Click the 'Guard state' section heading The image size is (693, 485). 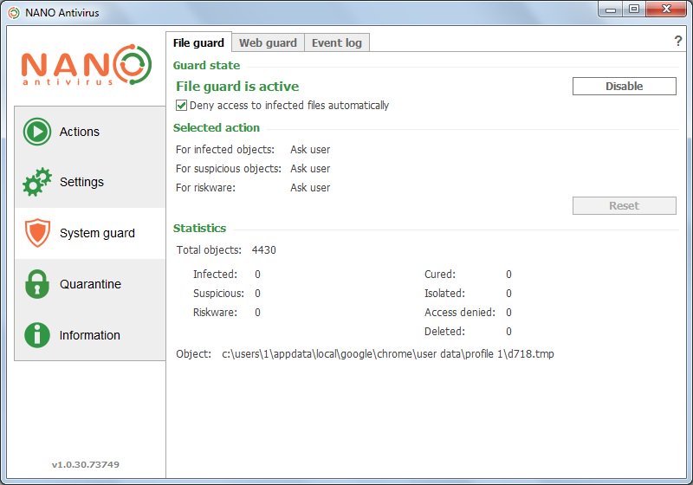pyautogui.click(x=206, y=65)
